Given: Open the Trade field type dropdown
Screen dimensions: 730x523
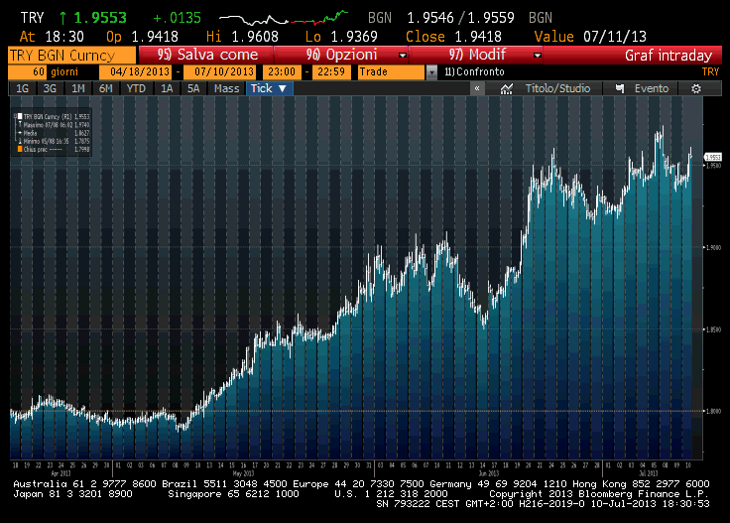Looking at the screenshot, I should pos(430,72).
